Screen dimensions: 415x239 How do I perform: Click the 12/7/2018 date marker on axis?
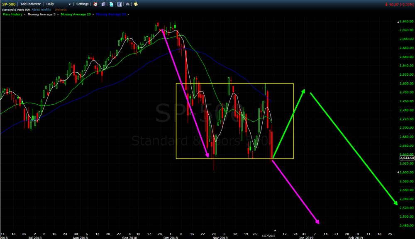[x=268, y=236]
